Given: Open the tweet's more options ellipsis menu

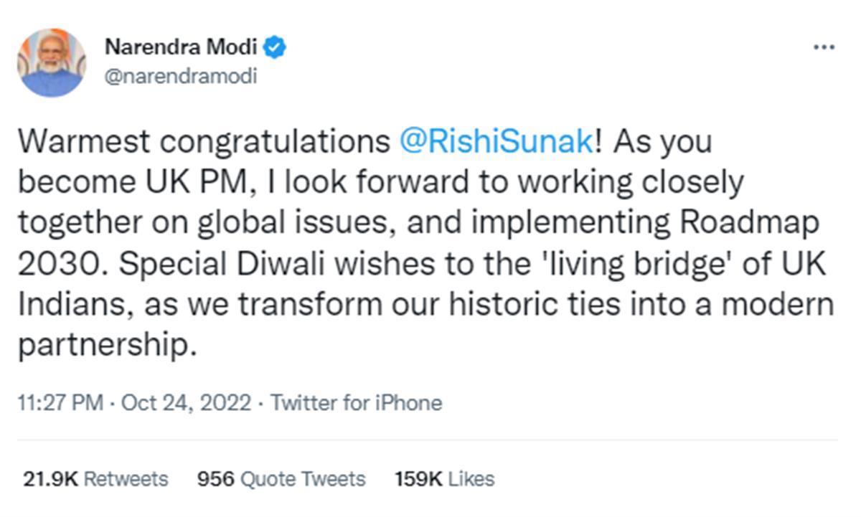Looking at the screenshot, I should [x=824, y=47].
